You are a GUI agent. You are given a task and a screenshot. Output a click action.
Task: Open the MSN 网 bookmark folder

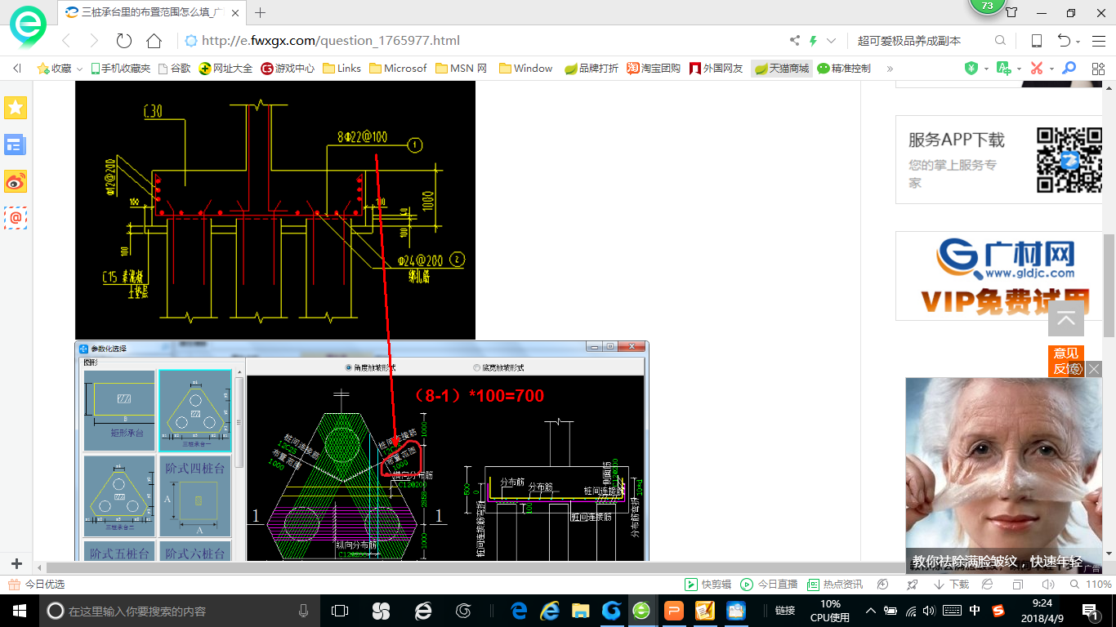click(462, 69)
